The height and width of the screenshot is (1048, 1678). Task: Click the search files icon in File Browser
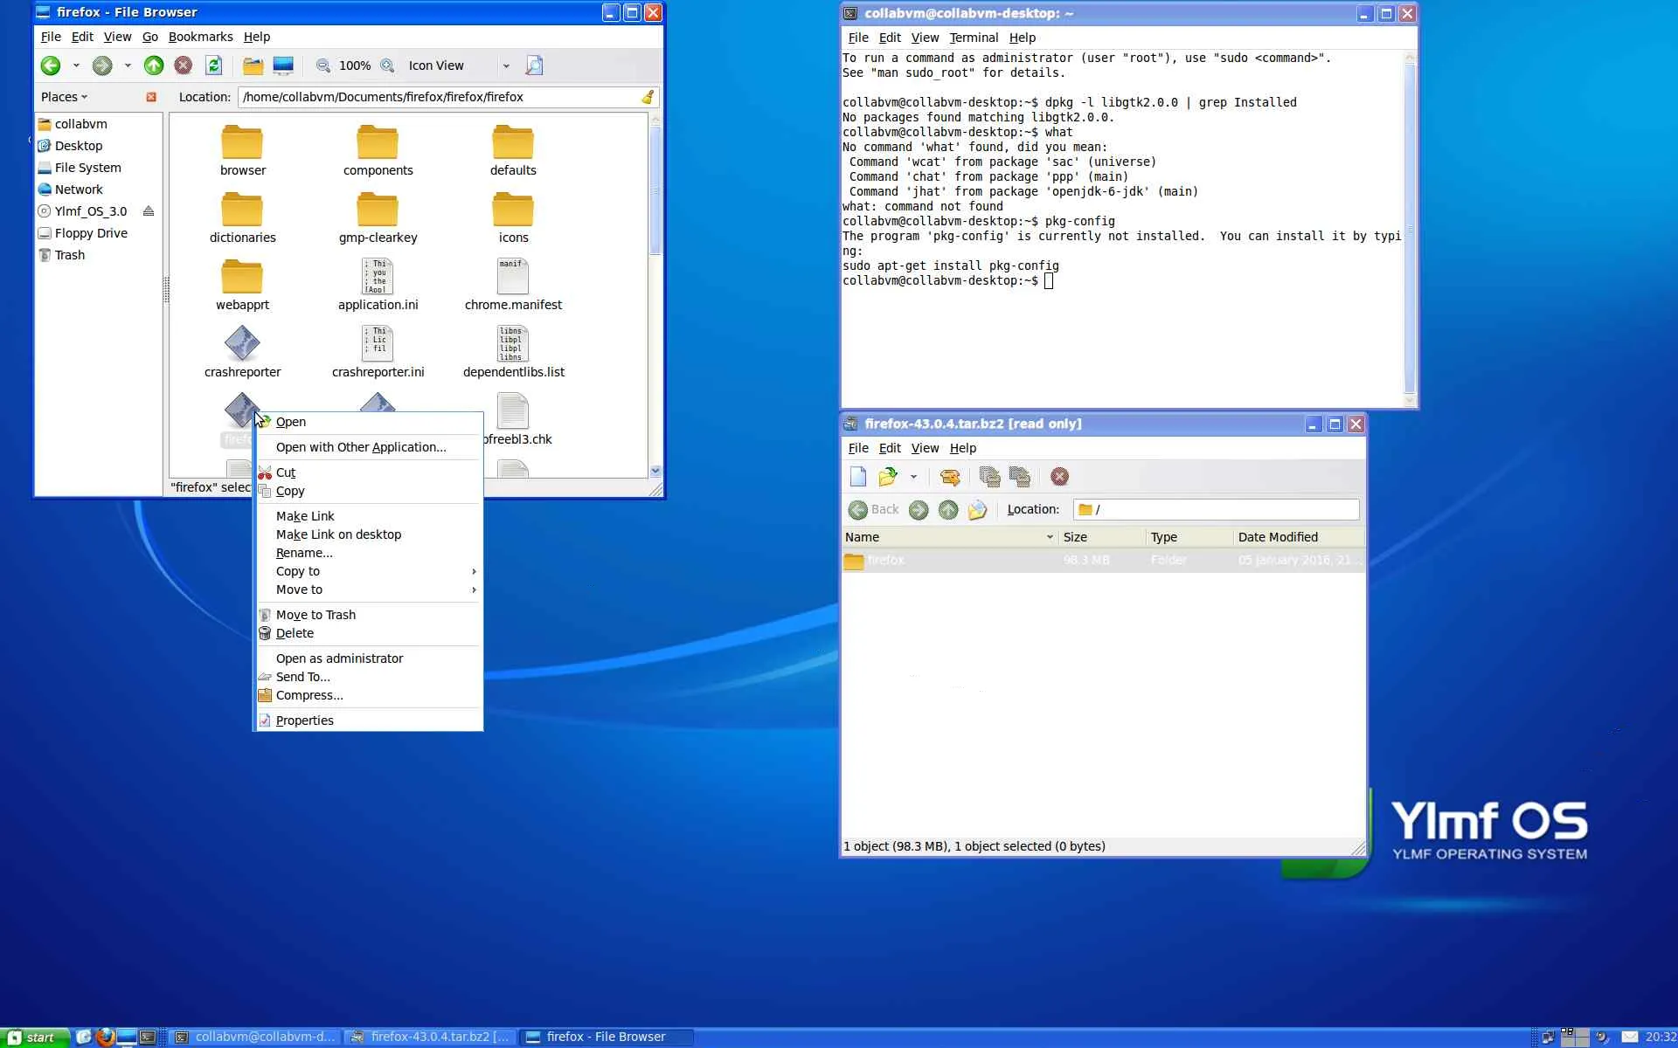534,65
